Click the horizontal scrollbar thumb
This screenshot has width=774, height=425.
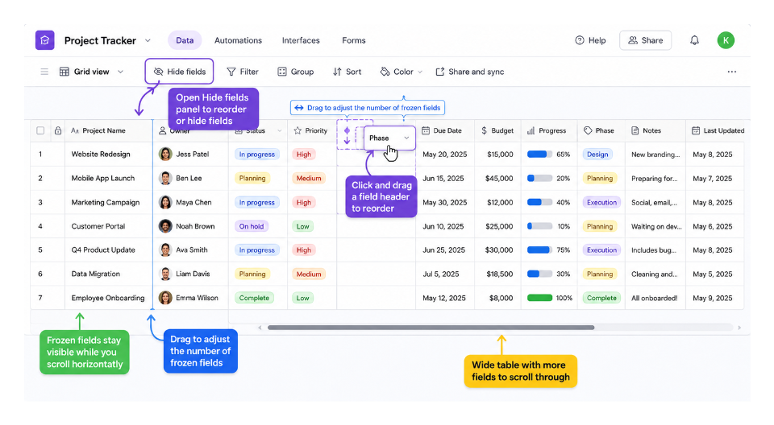point(431,328)
